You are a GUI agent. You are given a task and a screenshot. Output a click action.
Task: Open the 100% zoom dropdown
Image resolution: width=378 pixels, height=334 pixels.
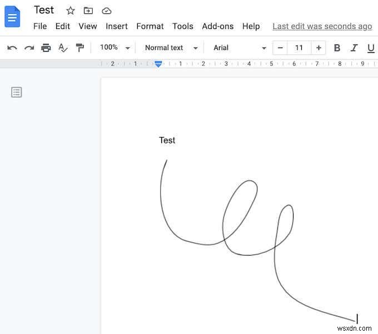[x=115, y=47]
